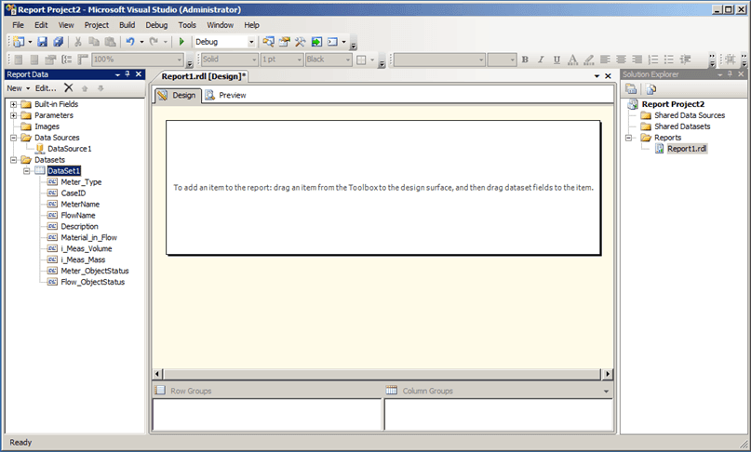Open the Build menu

(127, 25)
